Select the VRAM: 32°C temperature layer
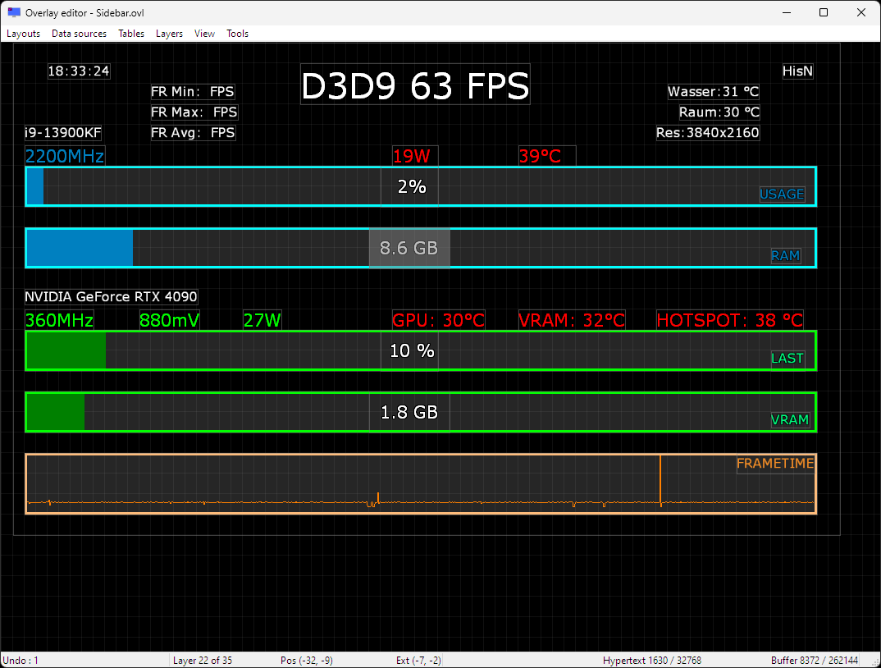The height and width of the screenshot is (668, 881). (572, 320)
